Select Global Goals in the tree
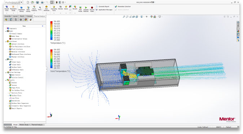 (15, 62)
